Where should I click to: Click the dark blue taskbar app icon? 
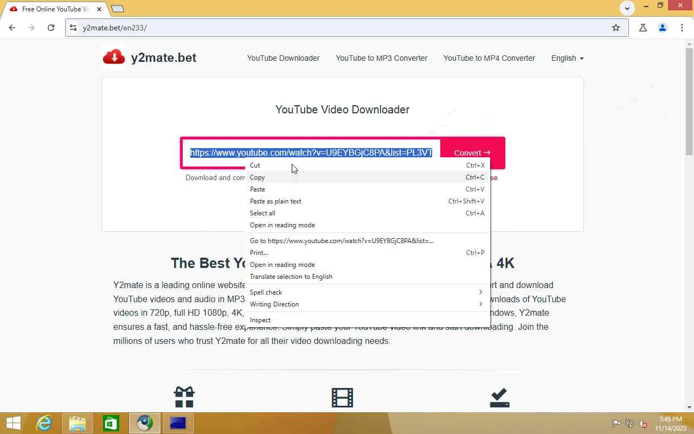[178, 423]
